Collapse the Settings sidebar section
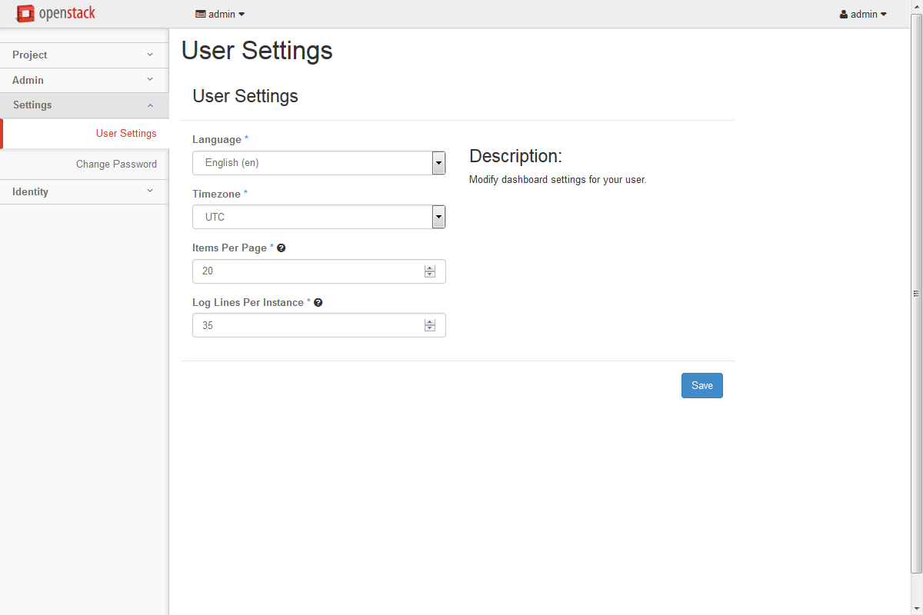923x615 pixels. tap(84, 105)
